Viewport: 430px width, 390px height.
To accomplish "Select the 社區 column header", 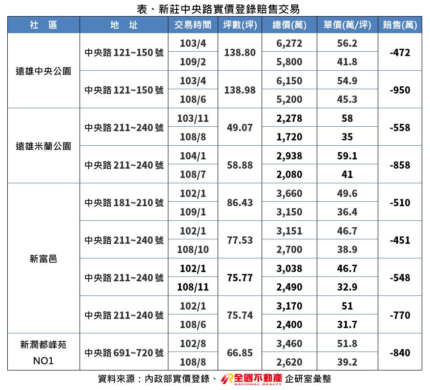I will [x=43, y=25].
